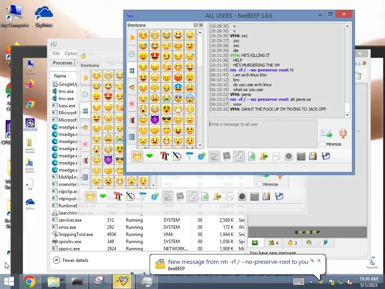Click chat history scroll down arrow
Image resolution: width=385 pixels, height=289 pixels.
click(x=347, y=115)
